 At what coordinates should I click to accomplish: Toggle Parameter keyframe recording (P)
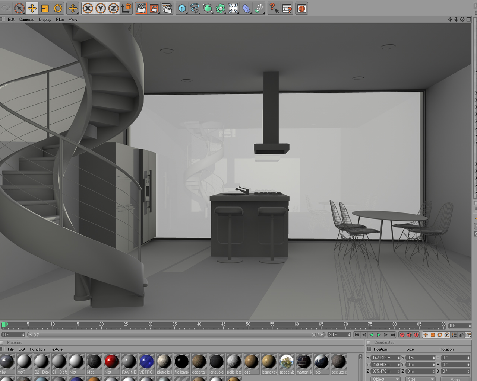(447, 335)
